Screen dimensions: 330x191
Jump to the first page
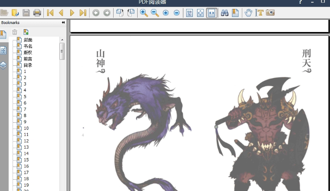pos(50,13)
